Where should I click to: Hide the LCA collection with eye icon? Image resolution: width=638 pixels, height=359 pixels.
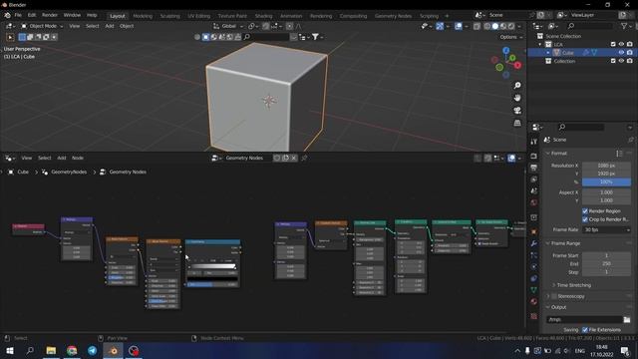[621, 44]
